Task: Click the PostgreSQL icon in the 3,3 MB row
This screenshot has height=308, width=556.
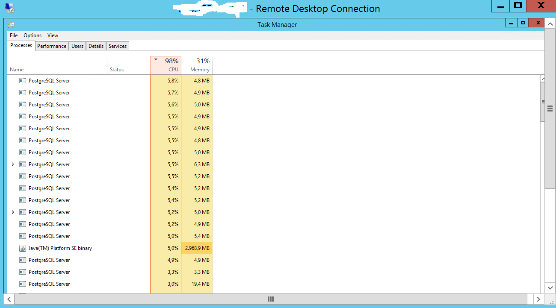Action: coord(23,272)
